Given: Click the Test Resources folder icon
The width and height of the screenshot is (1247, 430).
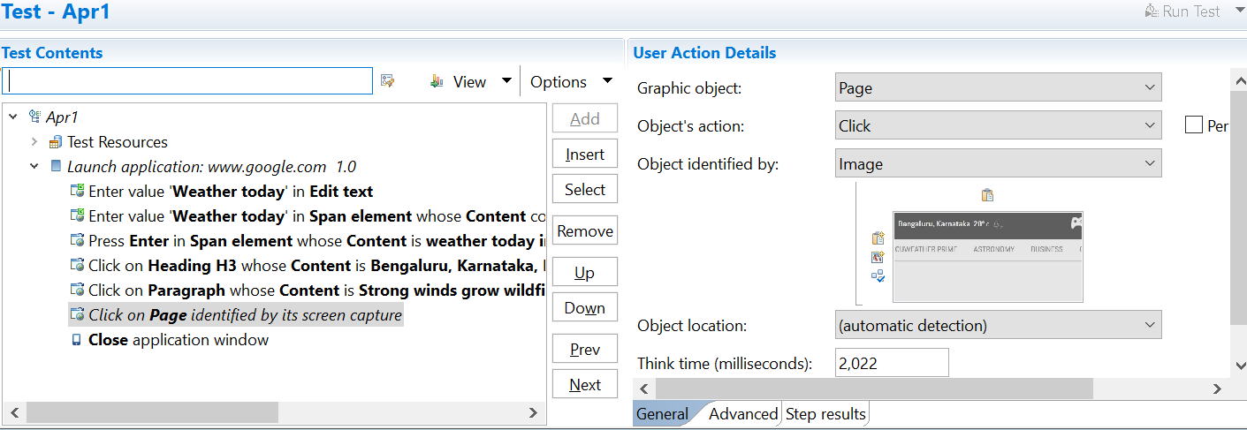Looking at the screenshot, I should [x=55, y=142].
